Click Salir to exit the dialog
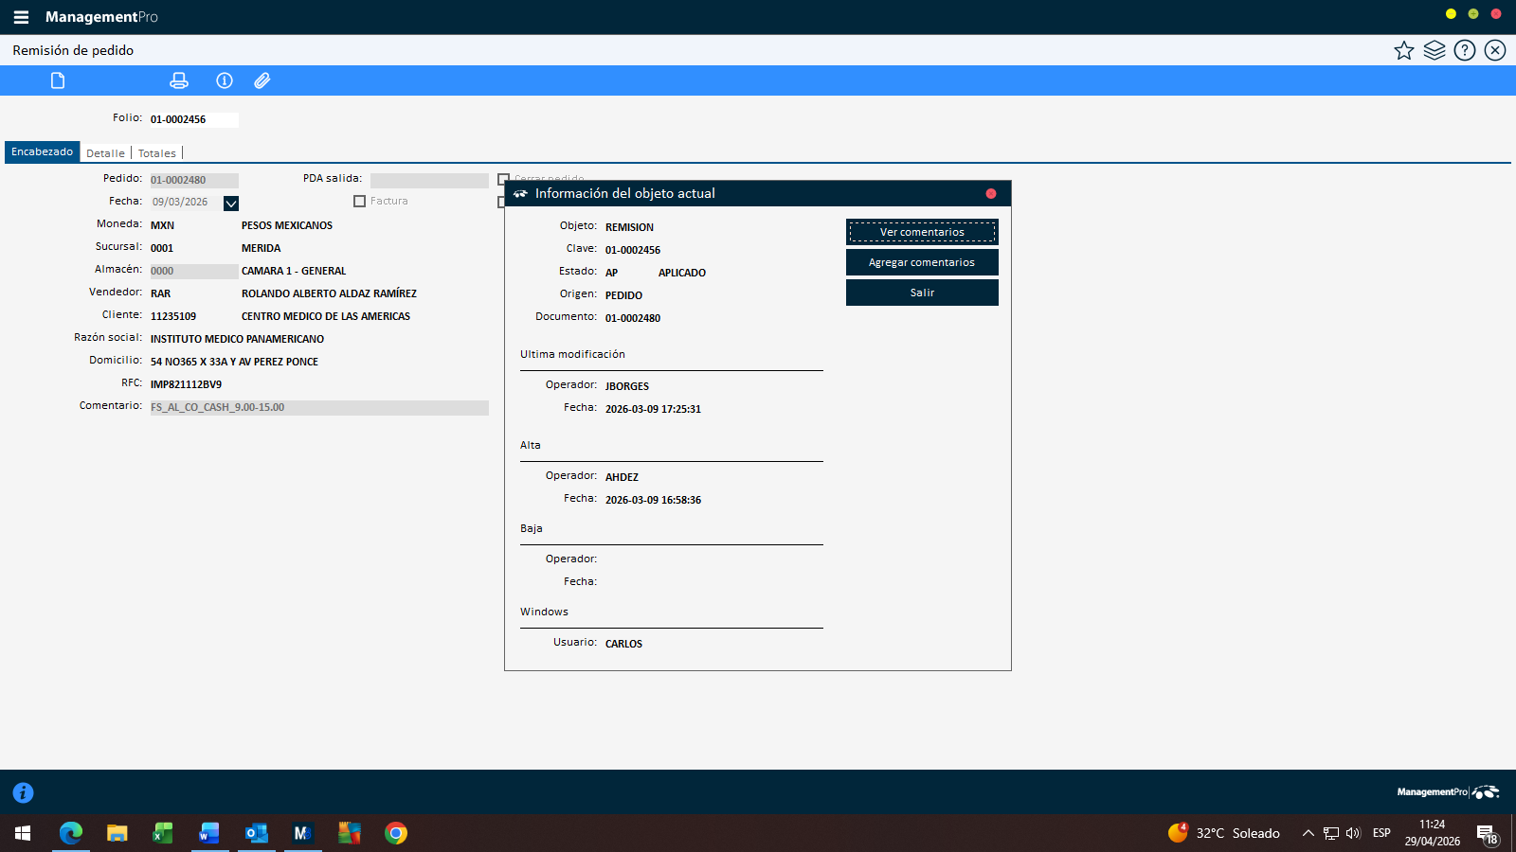Viewport: 1516px width, 852px height. 922,293
